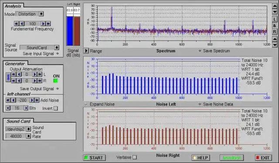Click the EXIT button
Viewport: 279px width, 163px height.
coord(263,158)
